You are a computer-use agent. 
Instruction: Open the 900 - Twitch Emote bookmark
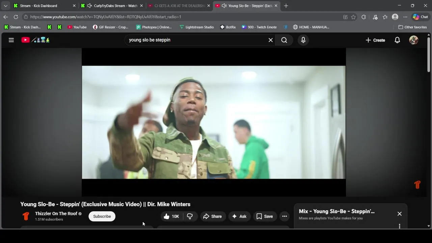[x=259, y=27]
